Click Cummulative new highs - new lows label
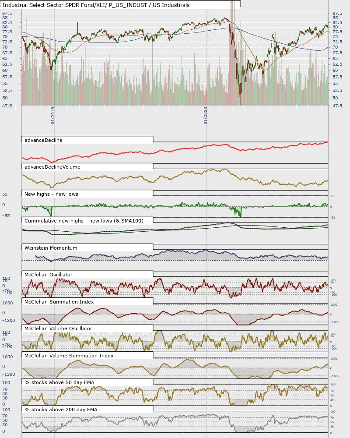 click(84, 221)
